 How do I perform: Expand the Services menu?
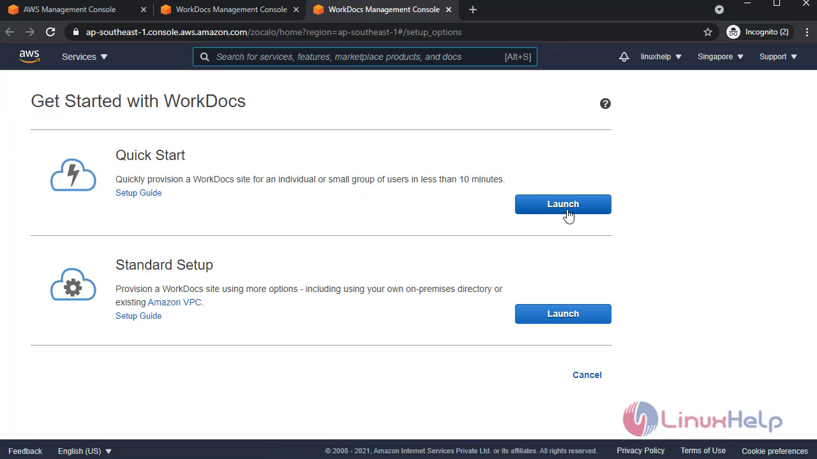(x=85, y=57)
